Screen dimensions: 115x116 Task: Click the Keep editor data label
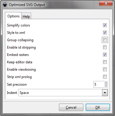(x=20, y=62)
